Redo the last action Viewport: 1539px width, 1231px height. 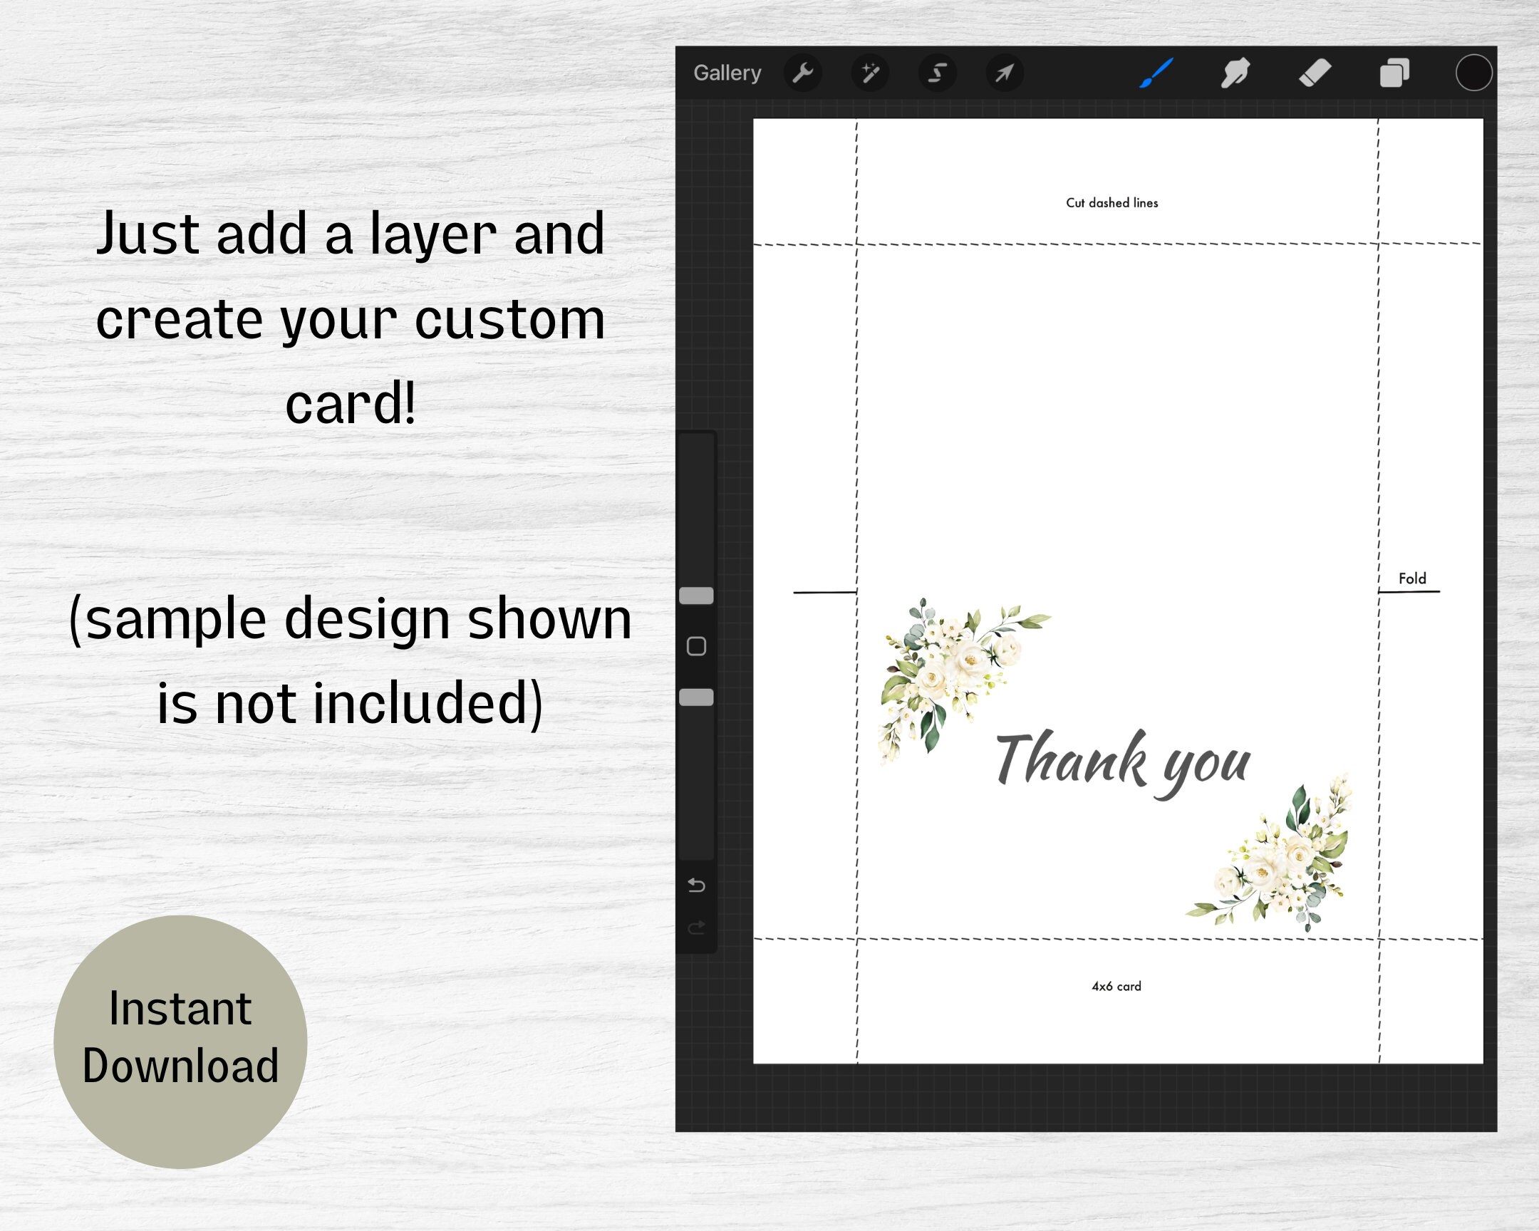[696, 929]
